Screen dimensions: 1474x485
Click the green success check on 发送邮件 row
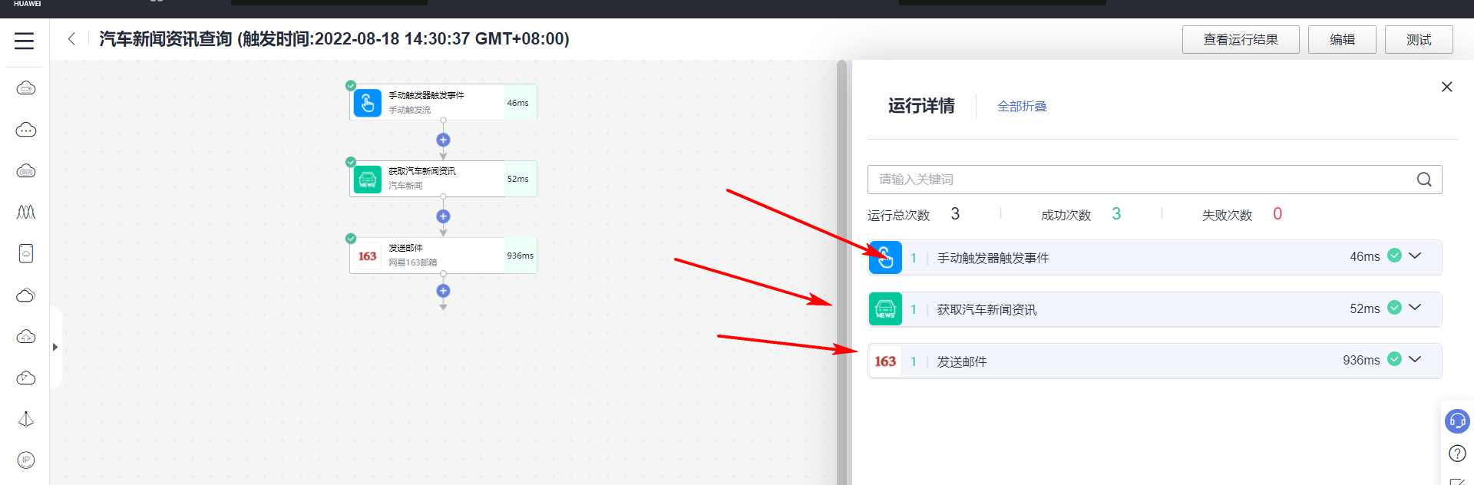click(1395, 359)
